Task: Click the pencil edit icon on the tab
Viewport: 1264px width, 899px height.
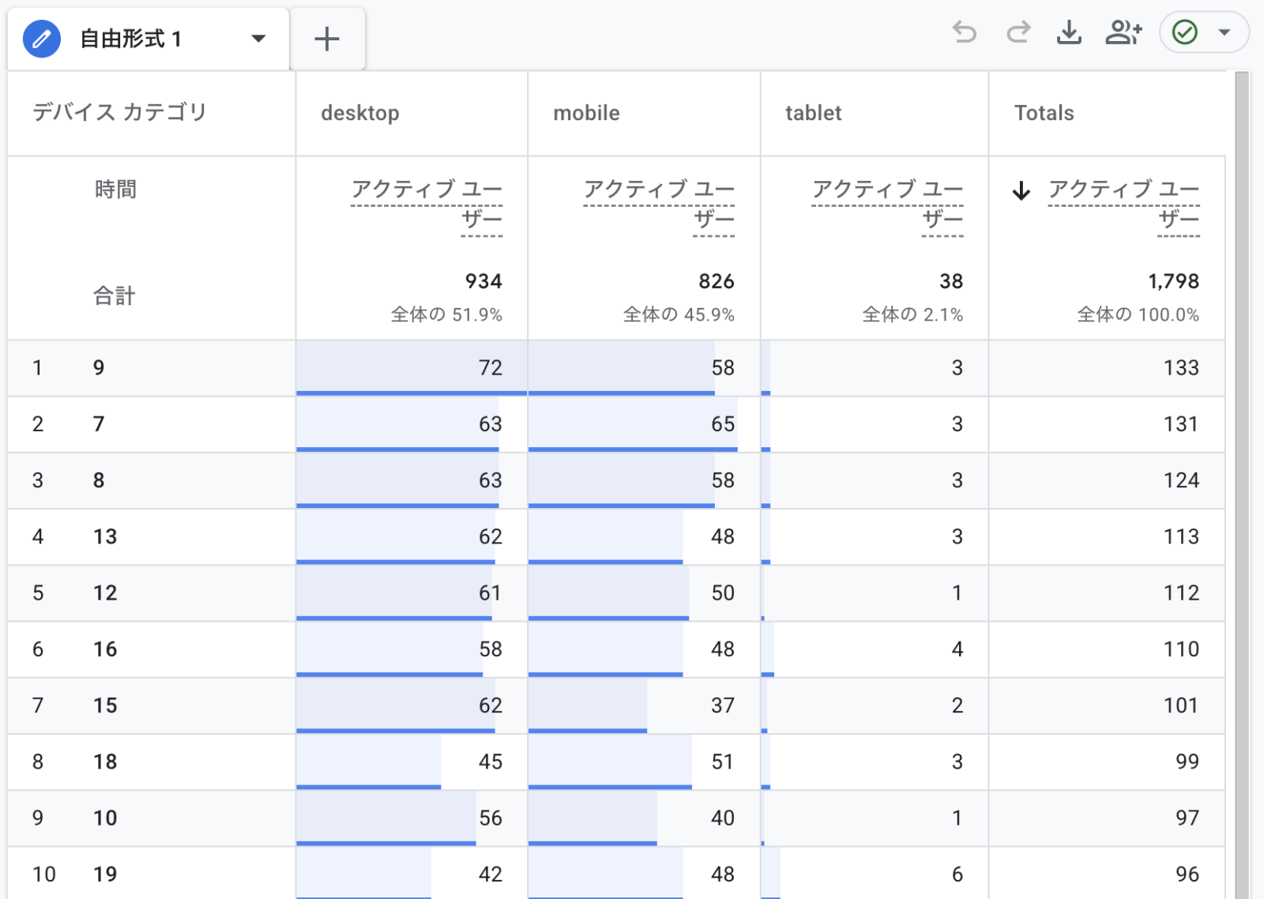Action: pos(42,39)
